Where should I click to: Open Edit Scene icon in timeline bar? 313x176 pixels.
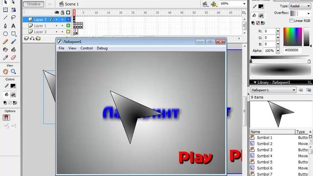[x=205, y=4]
